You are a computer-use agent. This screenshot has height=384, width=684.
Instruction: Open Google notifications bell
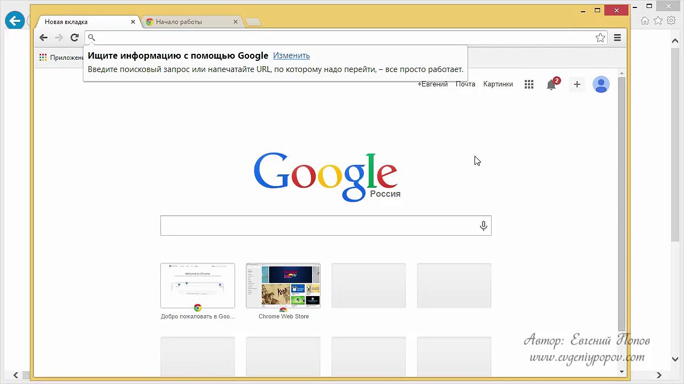tap(551, 84)
